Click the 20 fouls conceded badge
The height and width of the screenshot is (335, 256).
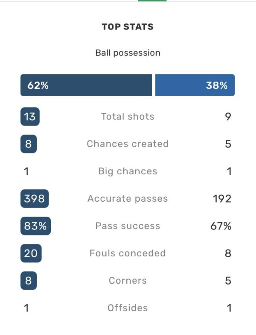pyautogui.click(x=31, y=253)
